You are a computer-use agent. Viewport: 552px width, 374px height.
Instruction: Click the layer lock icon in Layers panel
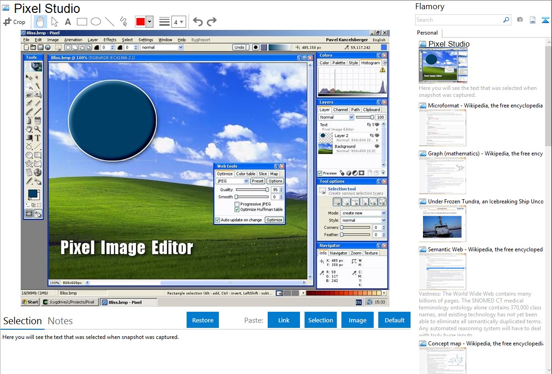pos(342,173)
